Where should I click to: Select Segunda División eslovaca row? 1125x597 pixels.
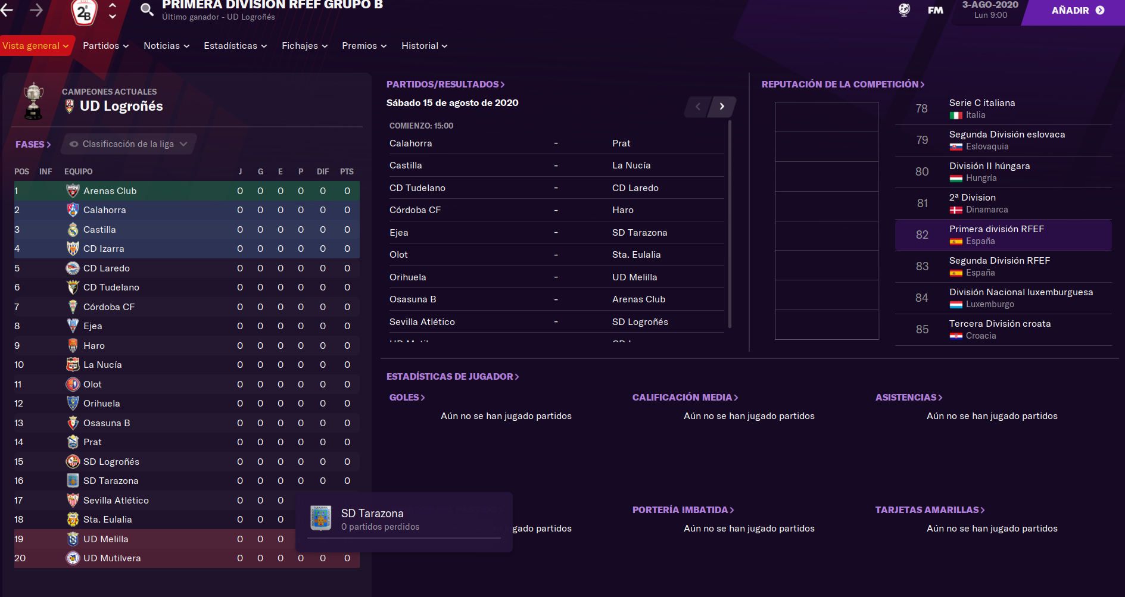(x=1004, y=140)
